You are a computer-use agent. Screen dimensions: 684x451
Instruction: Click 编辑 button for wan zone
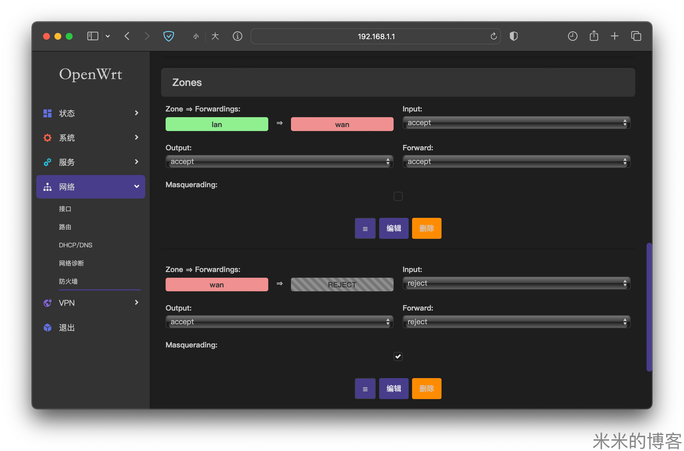pos(394,389)
